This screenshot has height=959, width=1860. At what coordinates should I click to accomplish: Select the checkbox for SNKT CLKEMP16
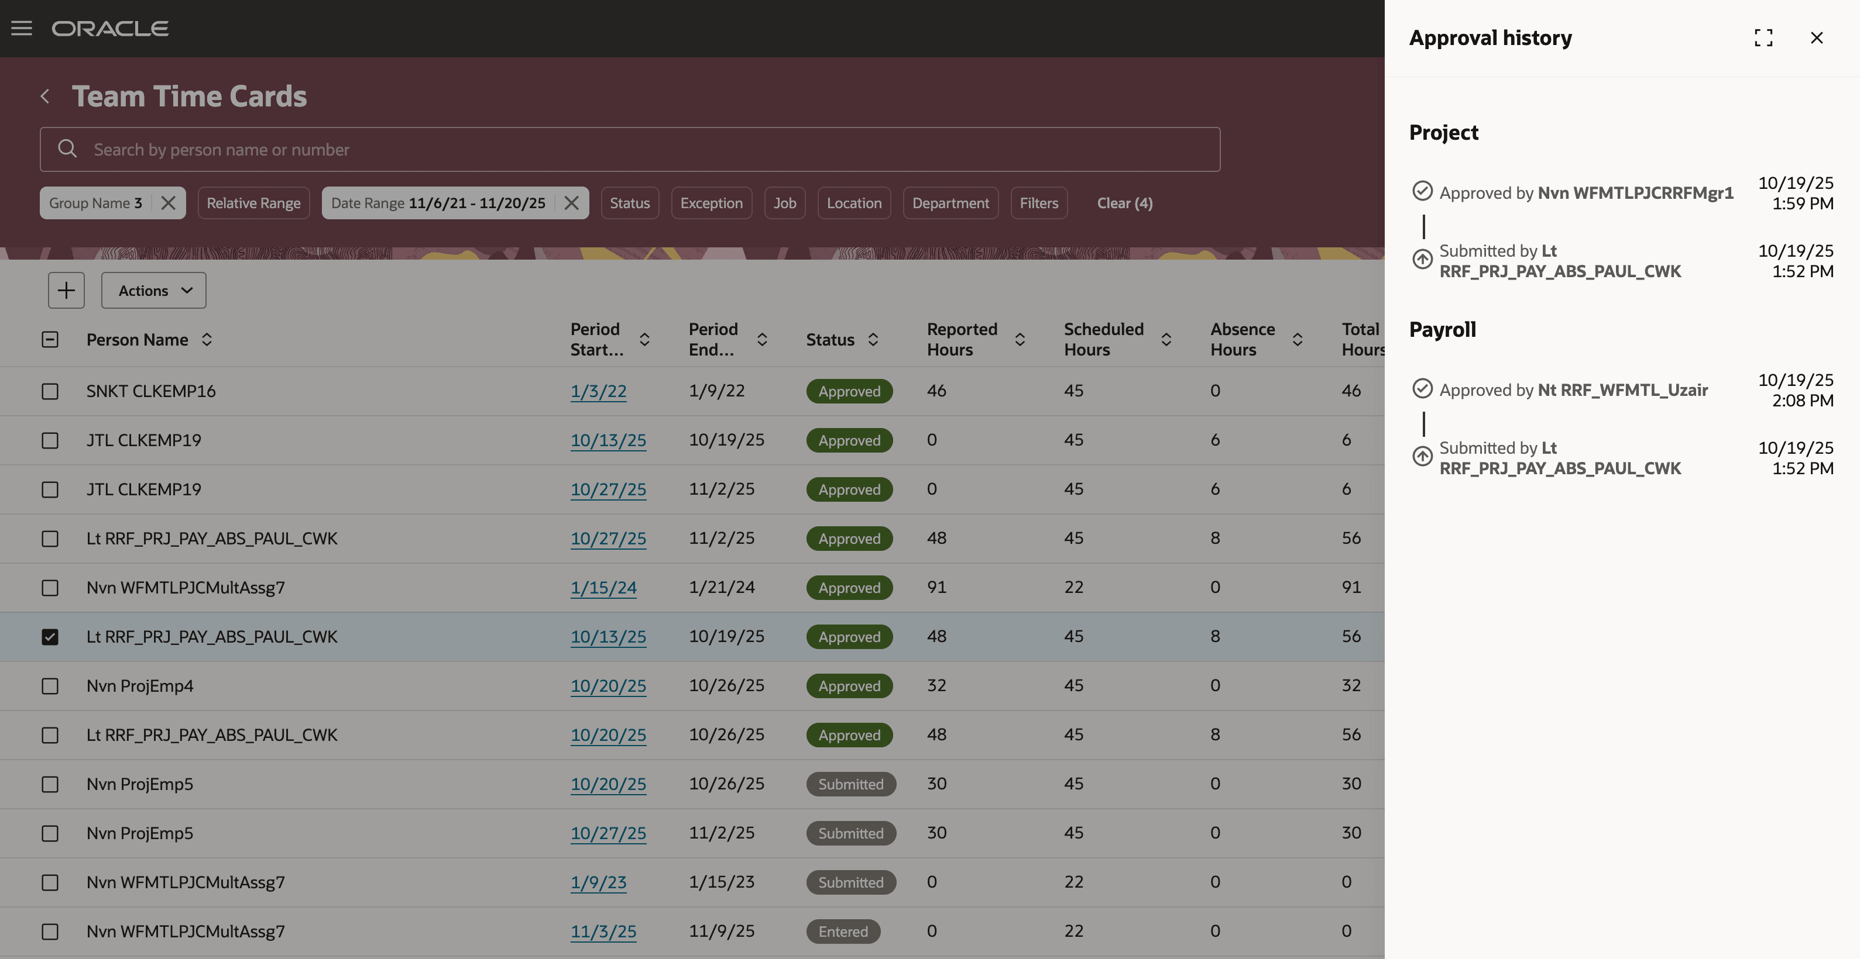(x=50, y=391)
